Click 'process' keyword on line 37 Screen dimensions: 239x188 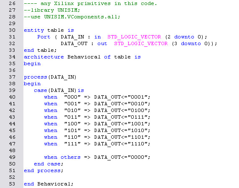point(36,77)
